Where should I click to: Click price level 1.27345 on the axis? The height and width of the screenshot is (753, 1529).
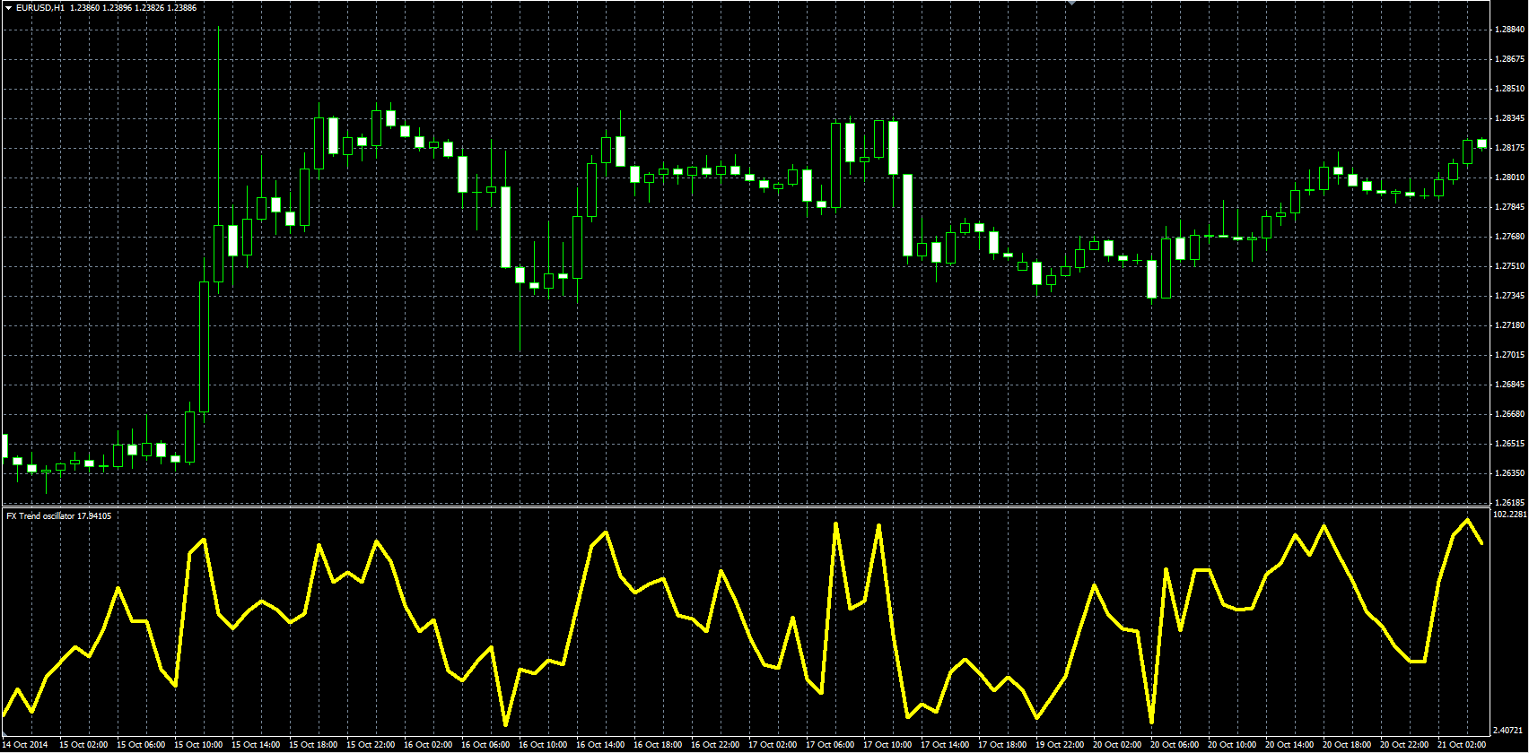[1510, 296]
